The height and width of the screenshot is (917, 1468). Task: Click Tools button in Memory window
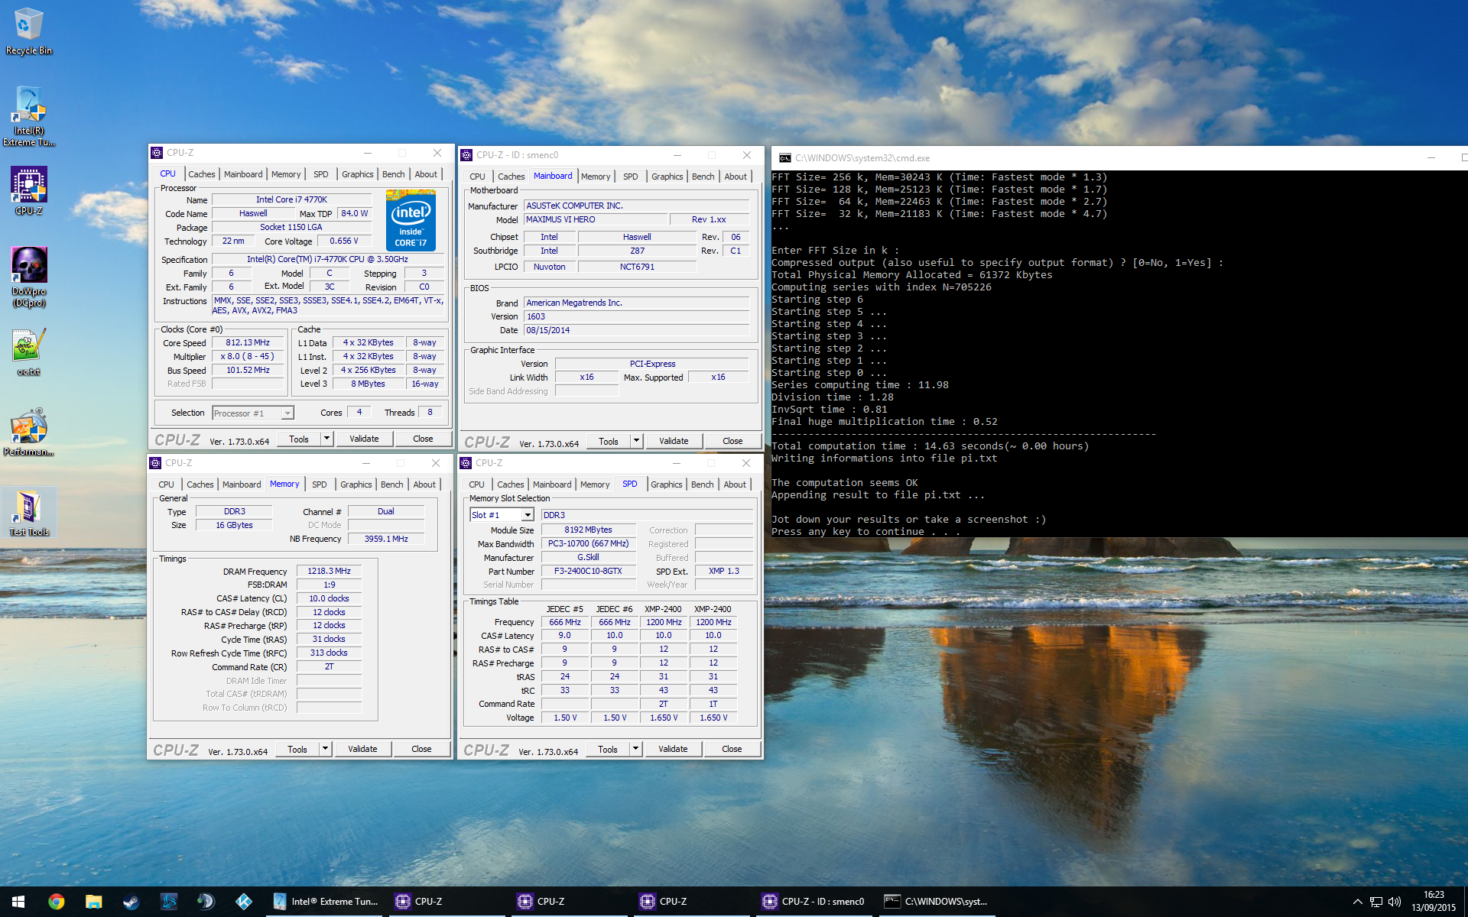pyautogui.click(x=297, y=749)
